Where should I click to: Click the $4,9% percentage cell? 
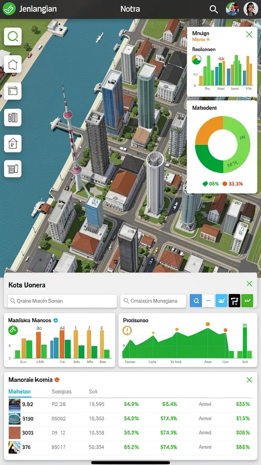click(131, 404)
